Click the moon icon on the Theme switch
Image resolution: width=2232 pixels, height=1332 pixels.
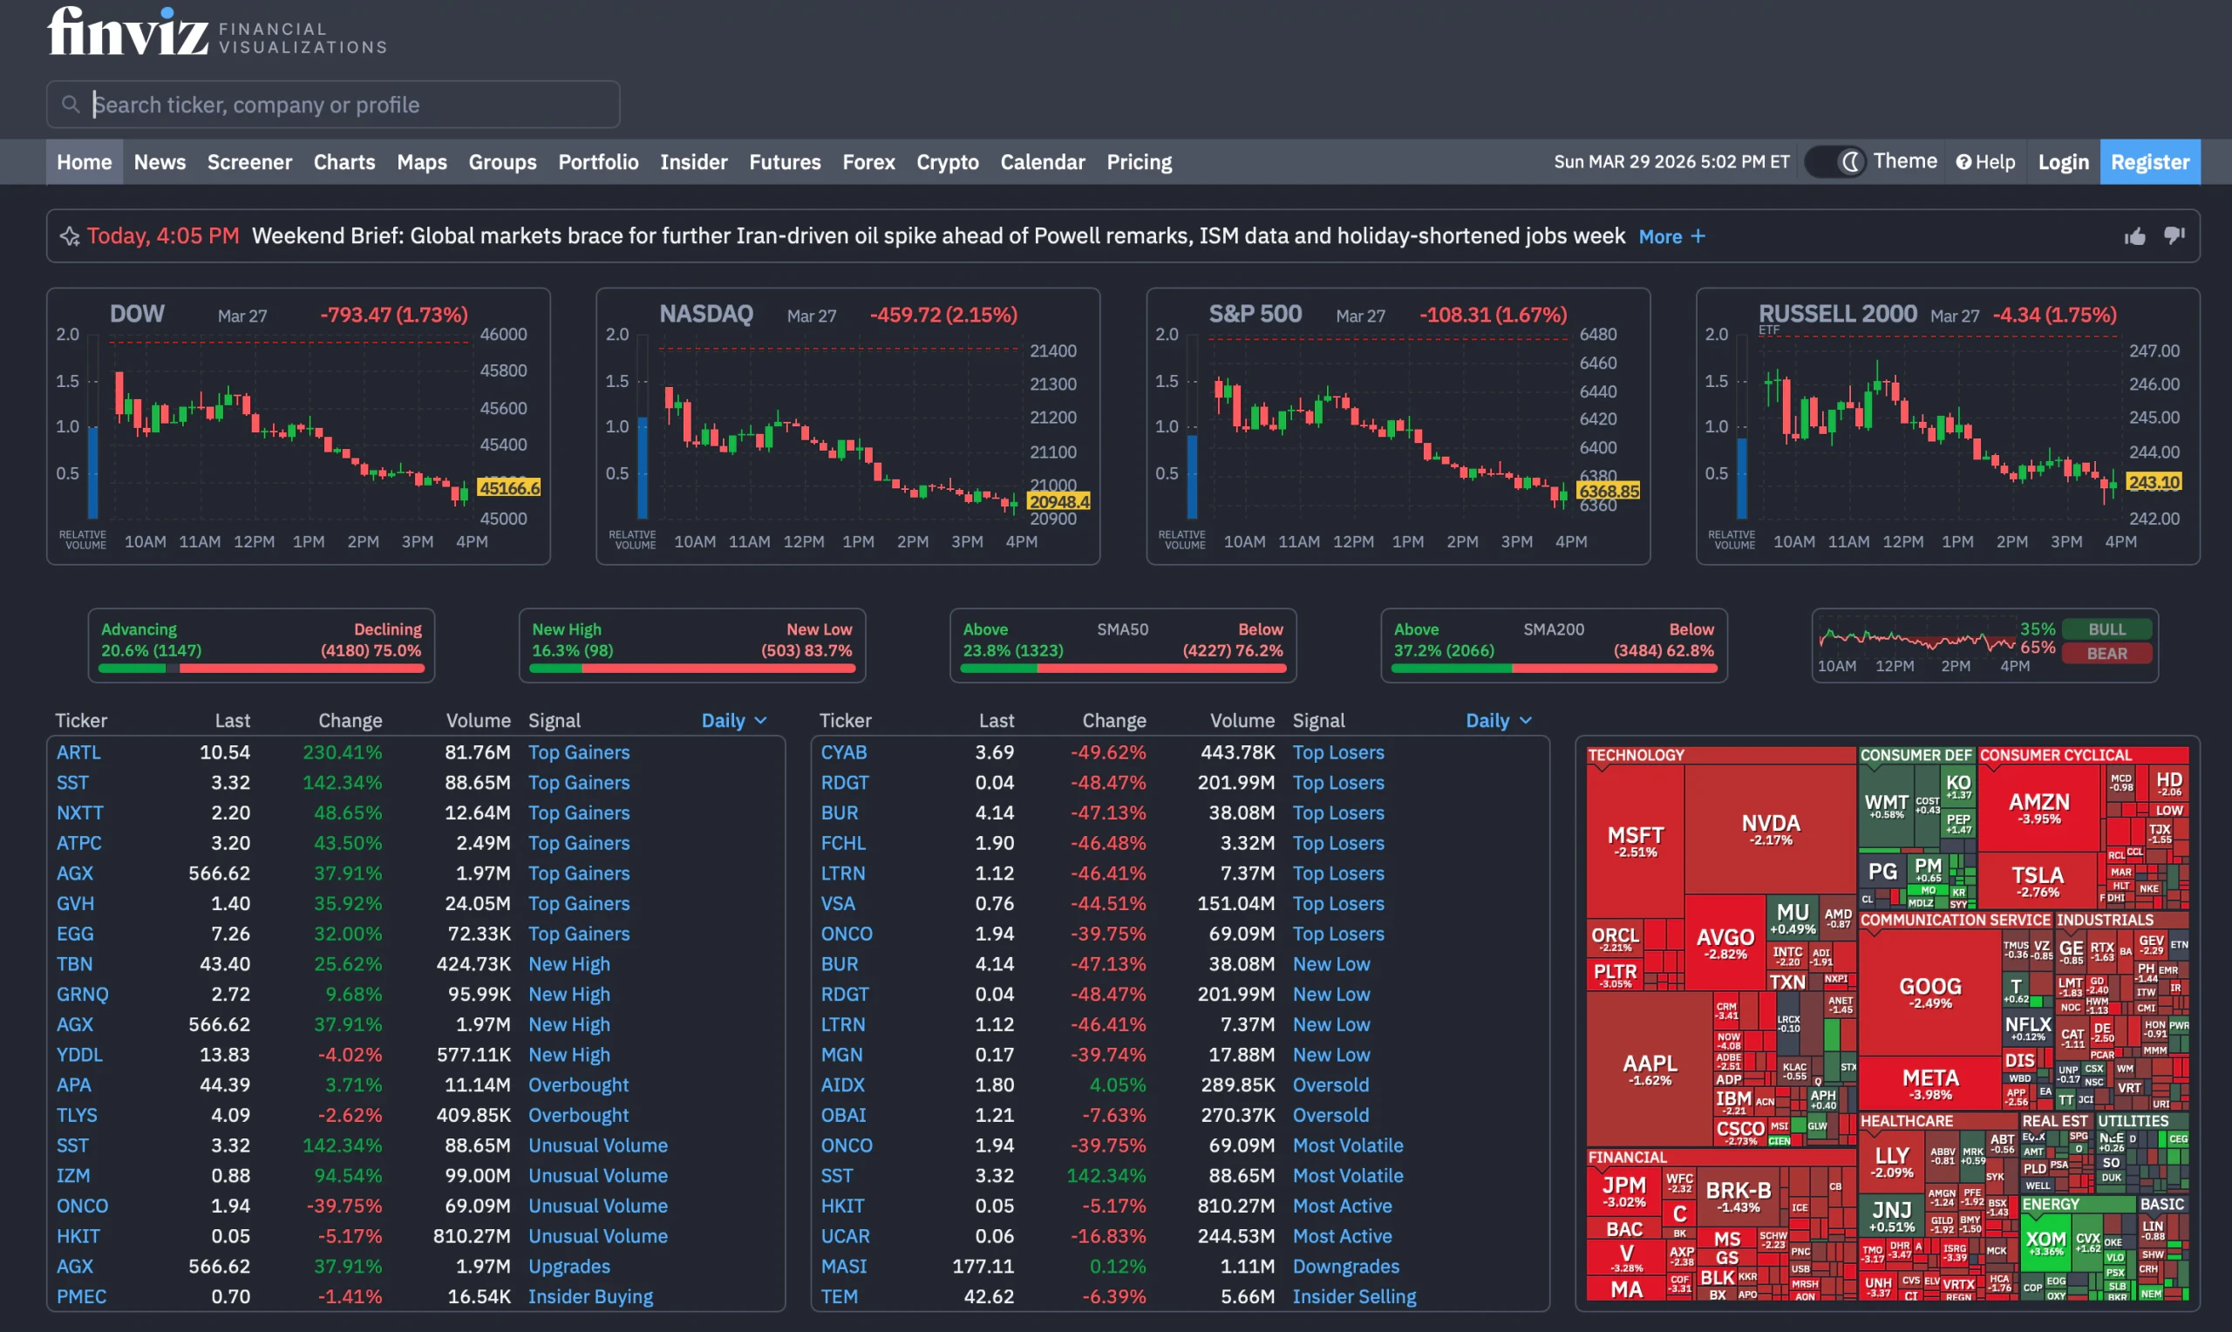(x=1851, y=161)
